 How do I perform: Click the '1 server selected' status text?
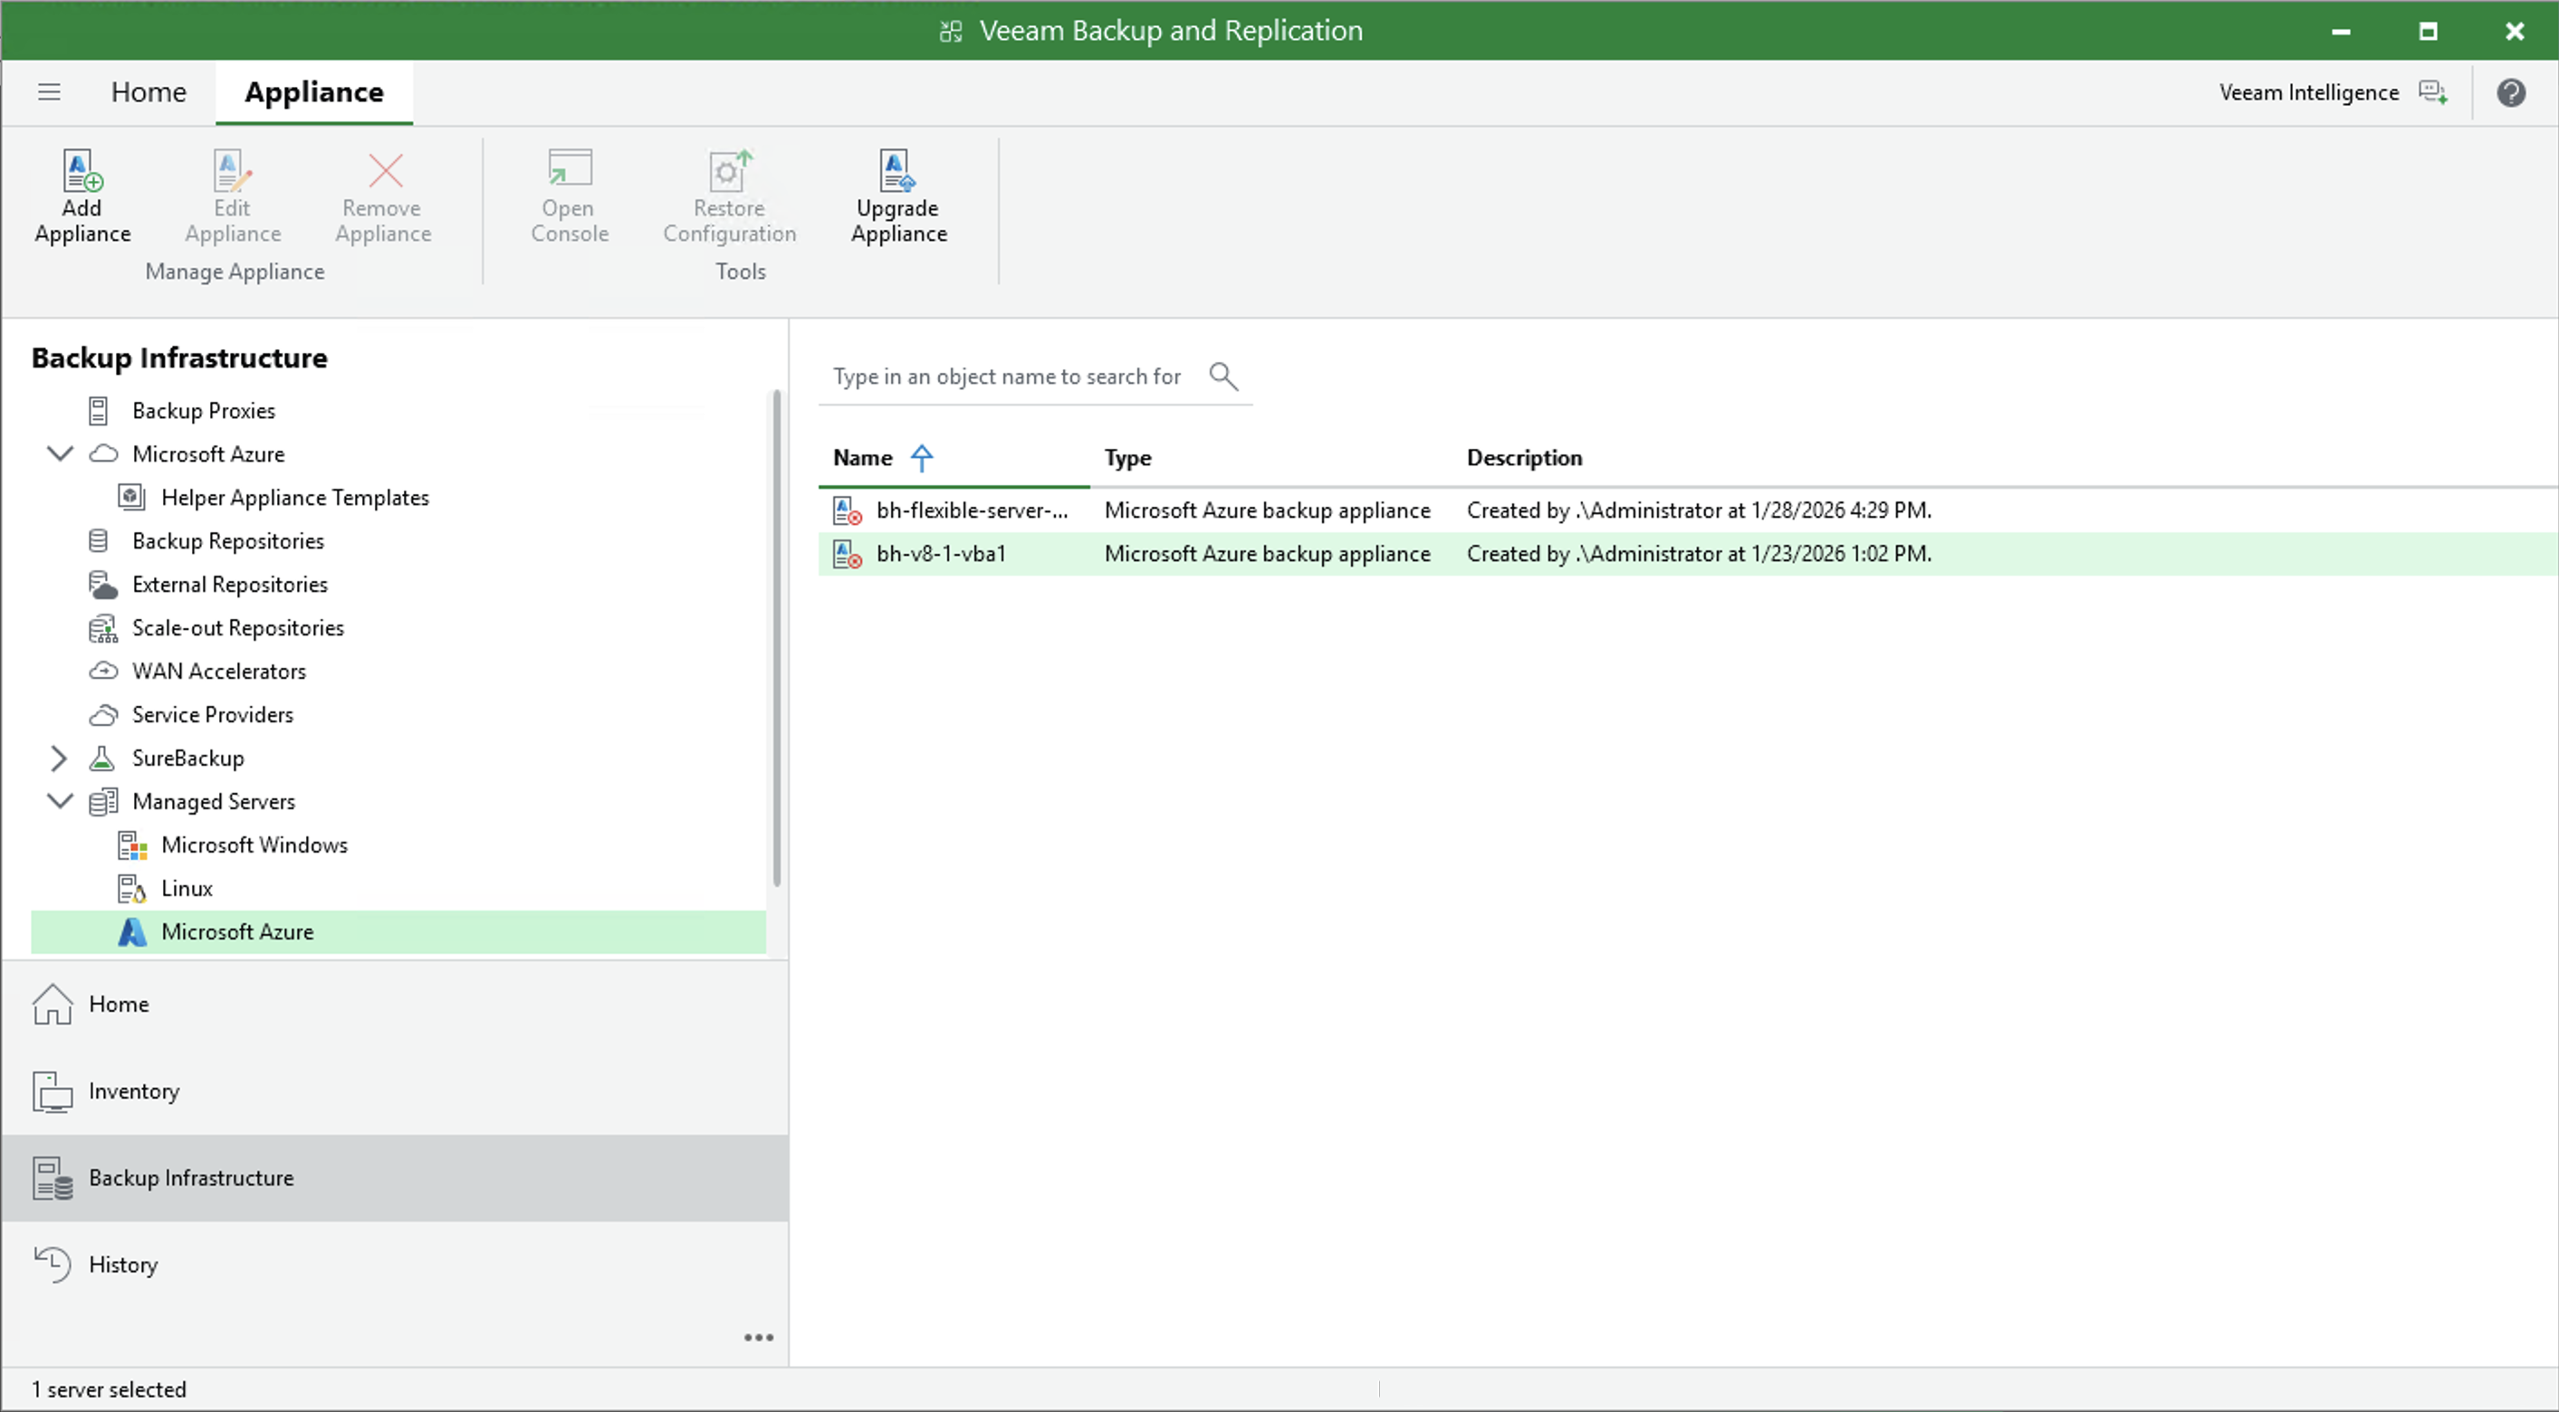pos(109,1389)
